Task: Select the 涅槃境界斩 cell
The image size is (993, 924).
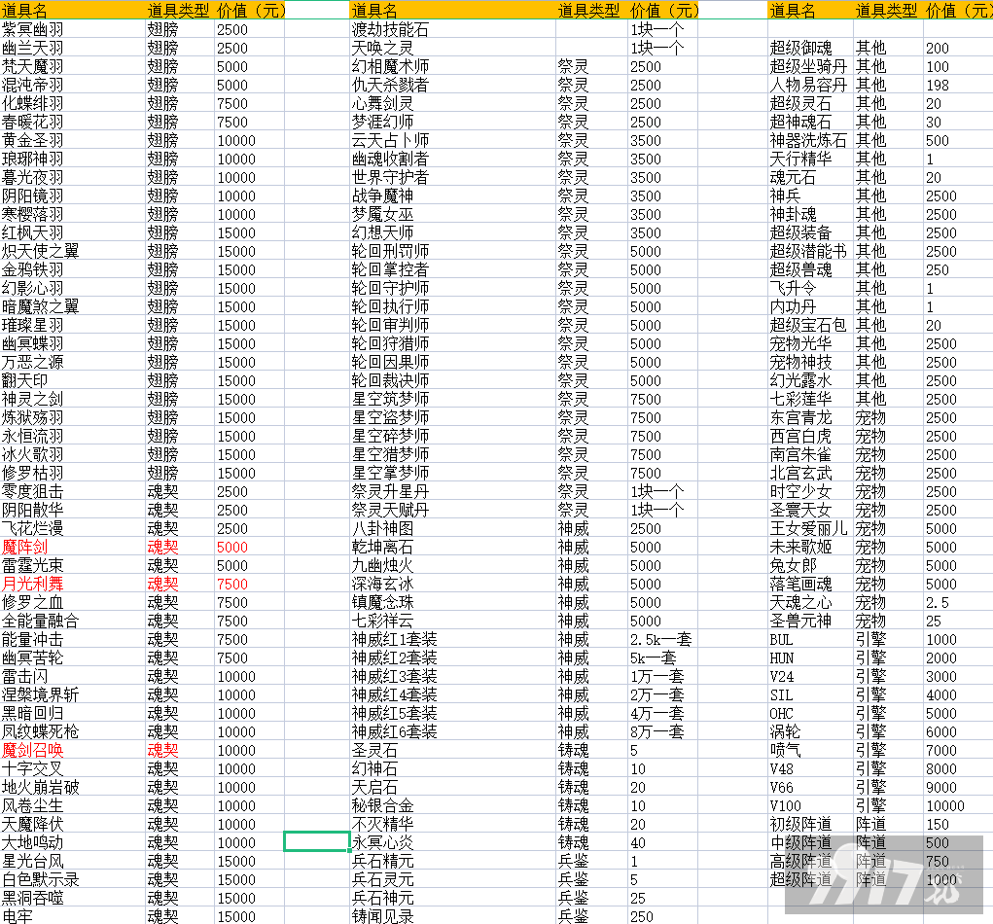Action: pos(41,694)
